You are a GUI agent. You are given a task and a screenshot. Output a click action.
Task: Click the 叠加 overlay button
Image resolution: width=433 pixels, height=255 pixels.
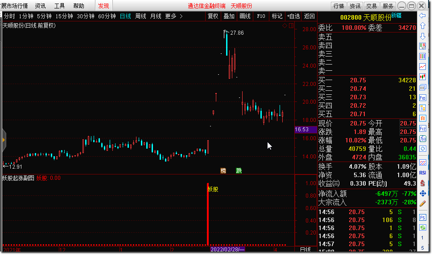click(x=229, y=16)
